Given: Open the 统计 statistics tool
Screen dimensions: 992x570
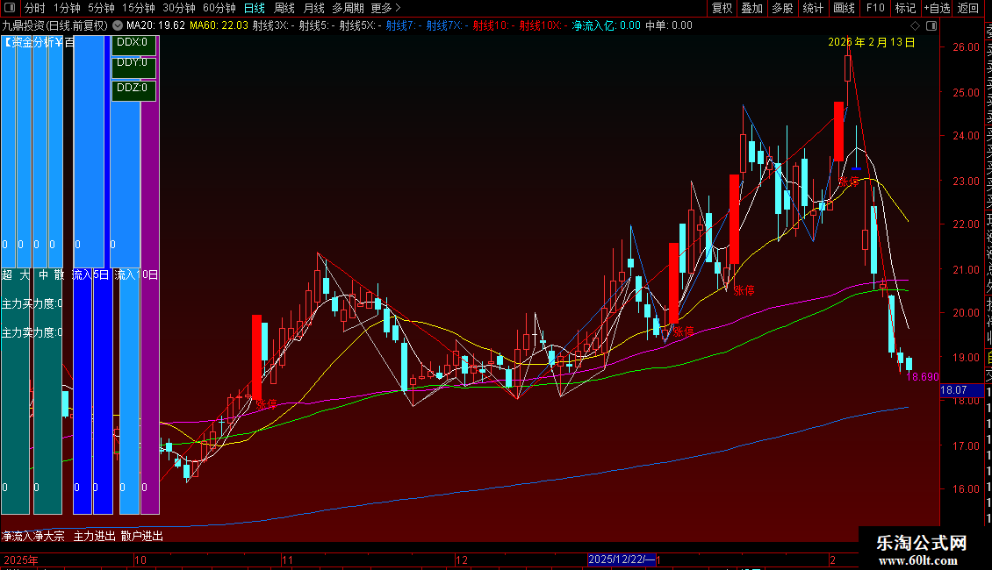Looking at the screenshot, I should [813, 8].
